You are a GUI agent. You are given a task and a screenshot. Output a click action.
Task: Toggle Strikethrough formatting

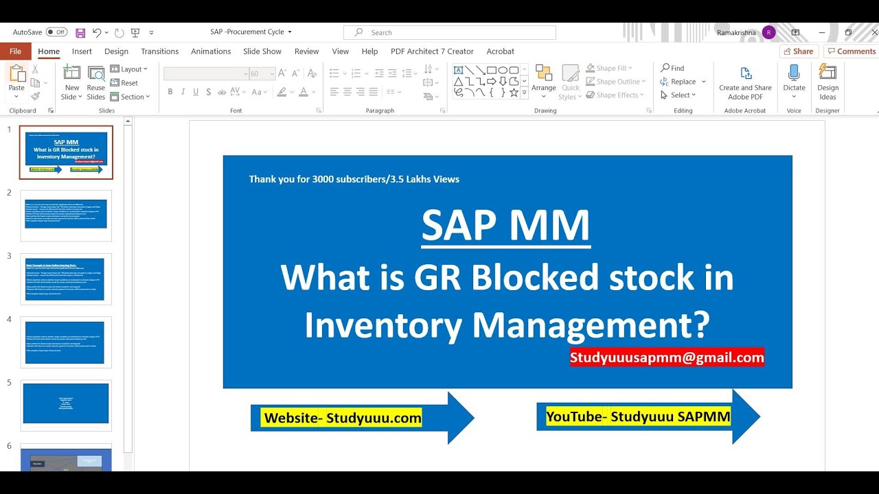[222, 92]
